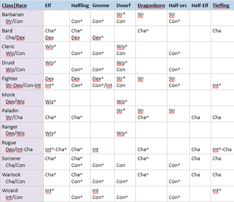Click Int^ in Fighter Tiefling cell
Viewport: 234px width, 202px height.
tap(217, 86)
